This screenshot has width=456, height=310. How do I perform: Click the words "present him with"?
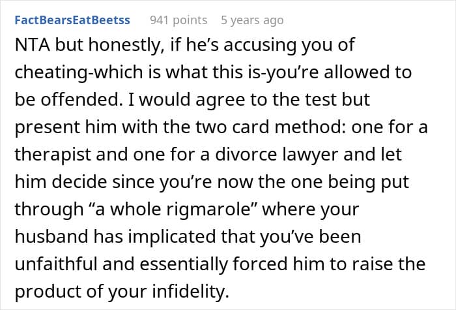79,128
